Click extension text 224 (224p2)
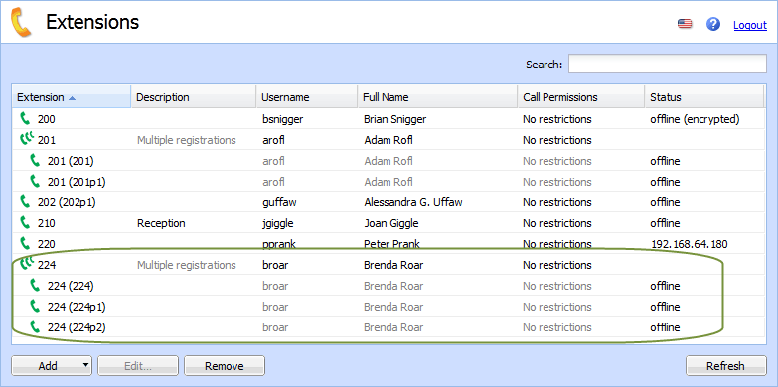 pos(77,327)
